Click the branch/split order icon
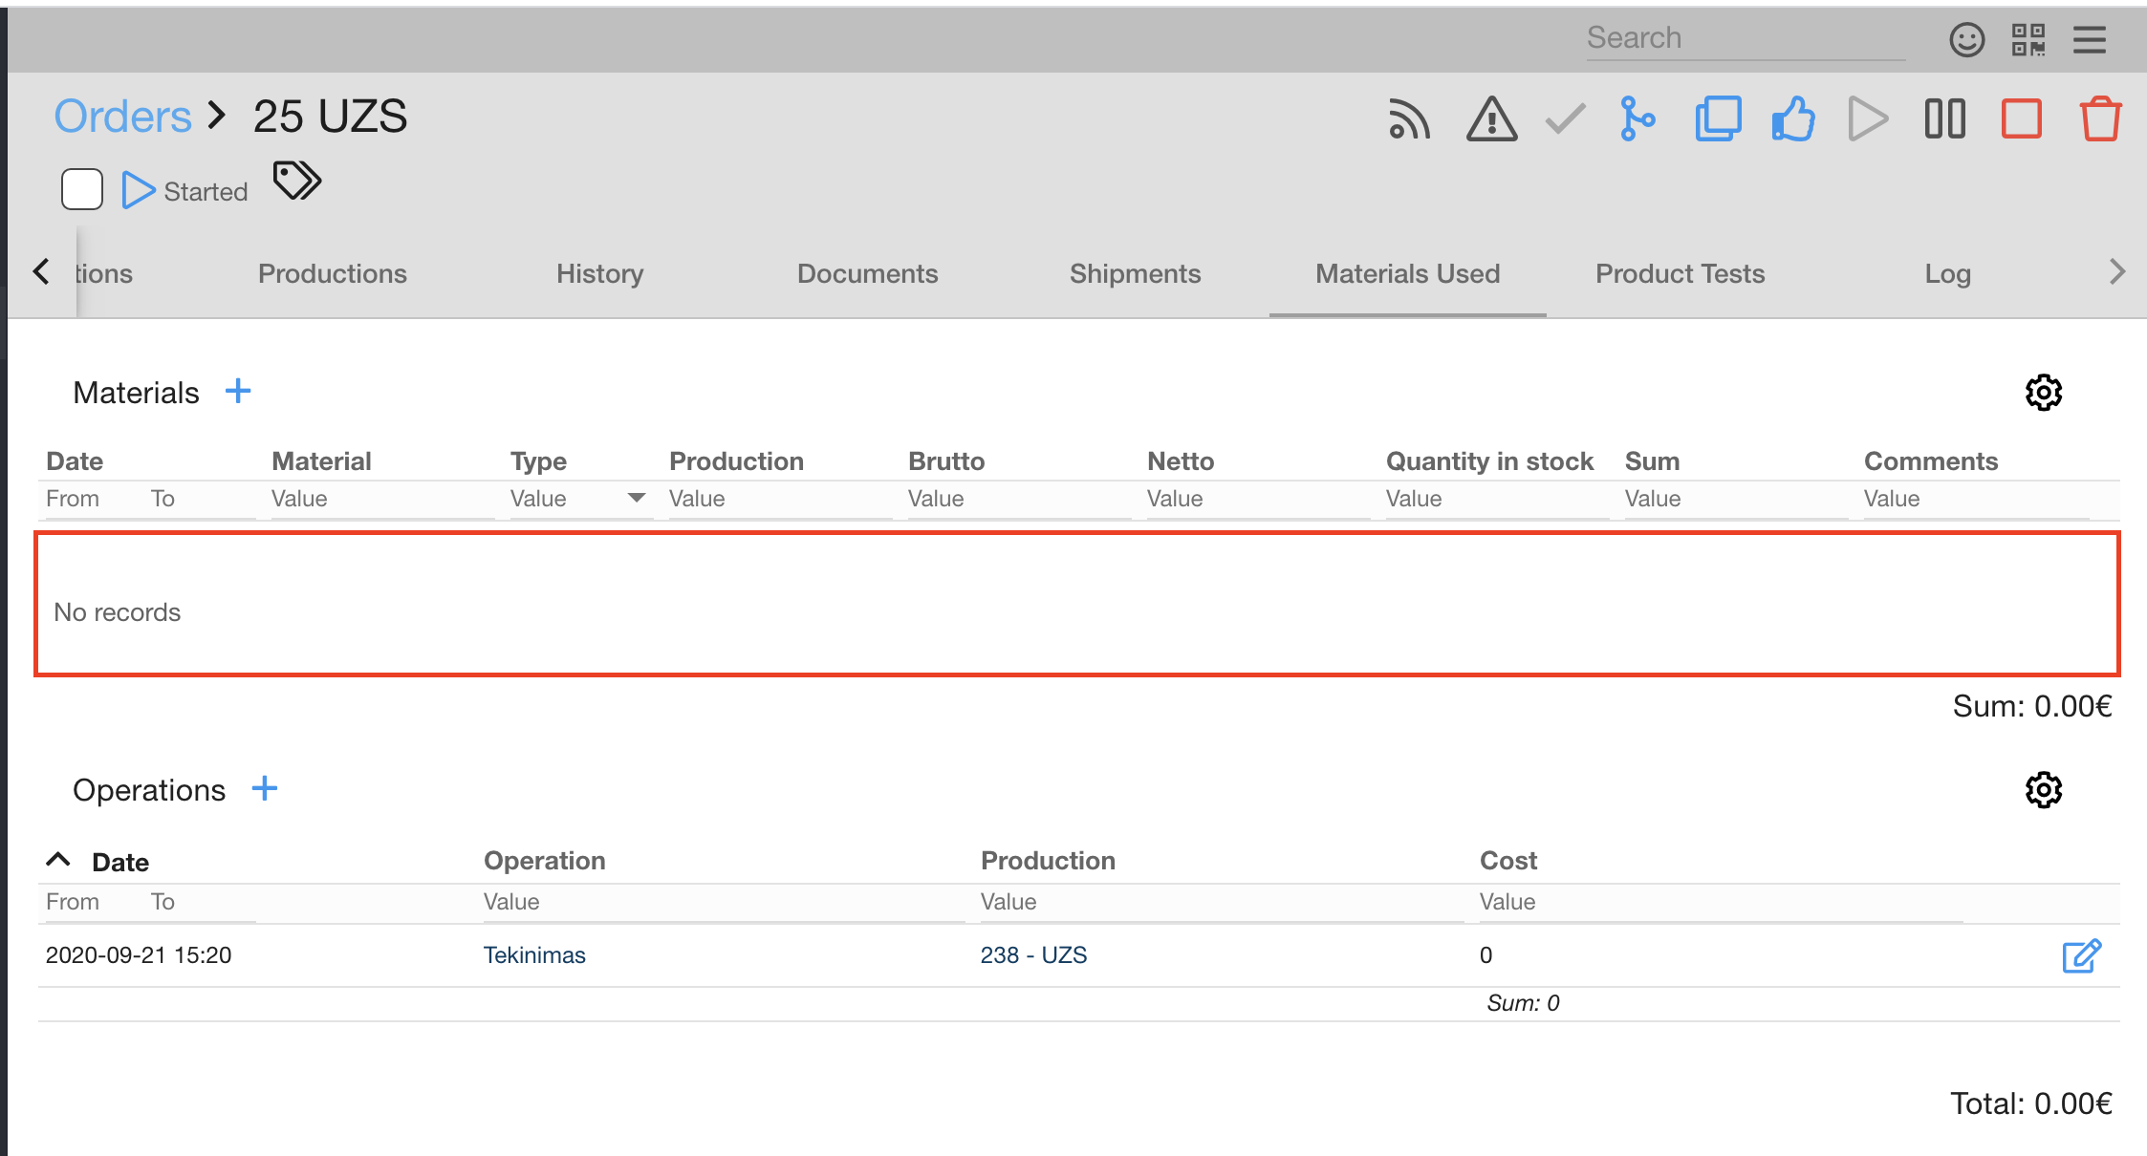 point(1637,119)
